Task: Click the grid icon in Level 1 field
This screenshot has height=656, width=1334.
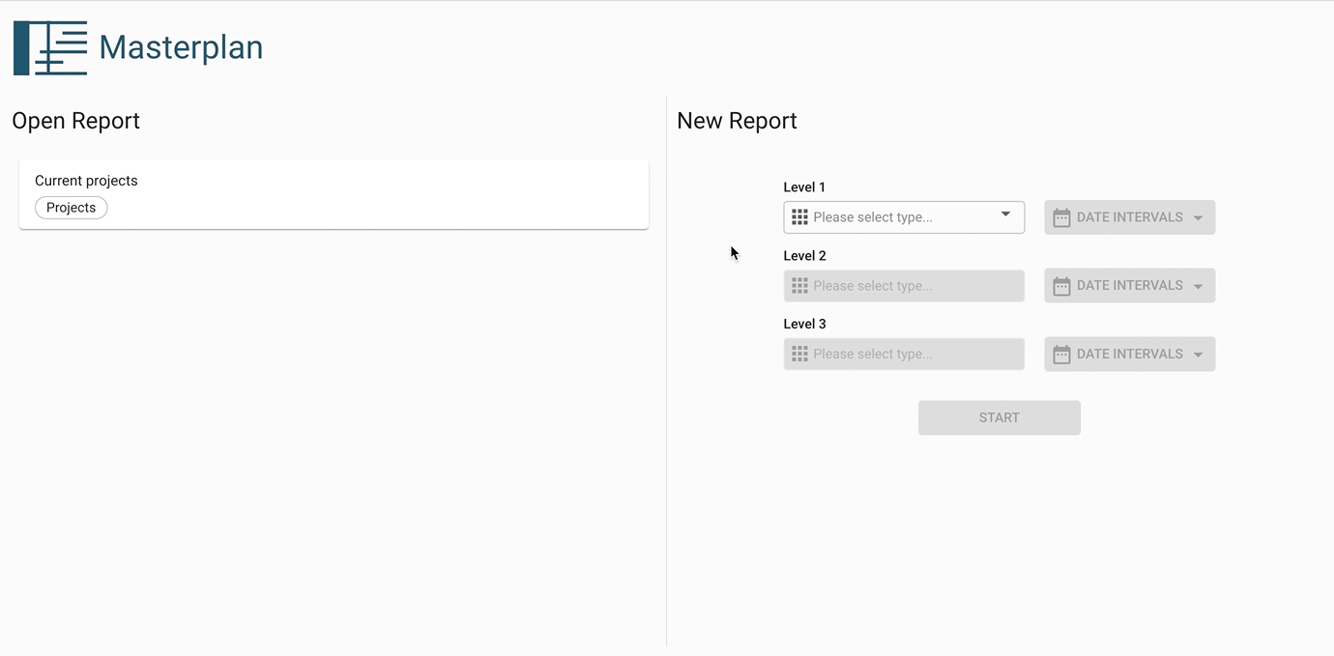Action: [x=799, y=217]
